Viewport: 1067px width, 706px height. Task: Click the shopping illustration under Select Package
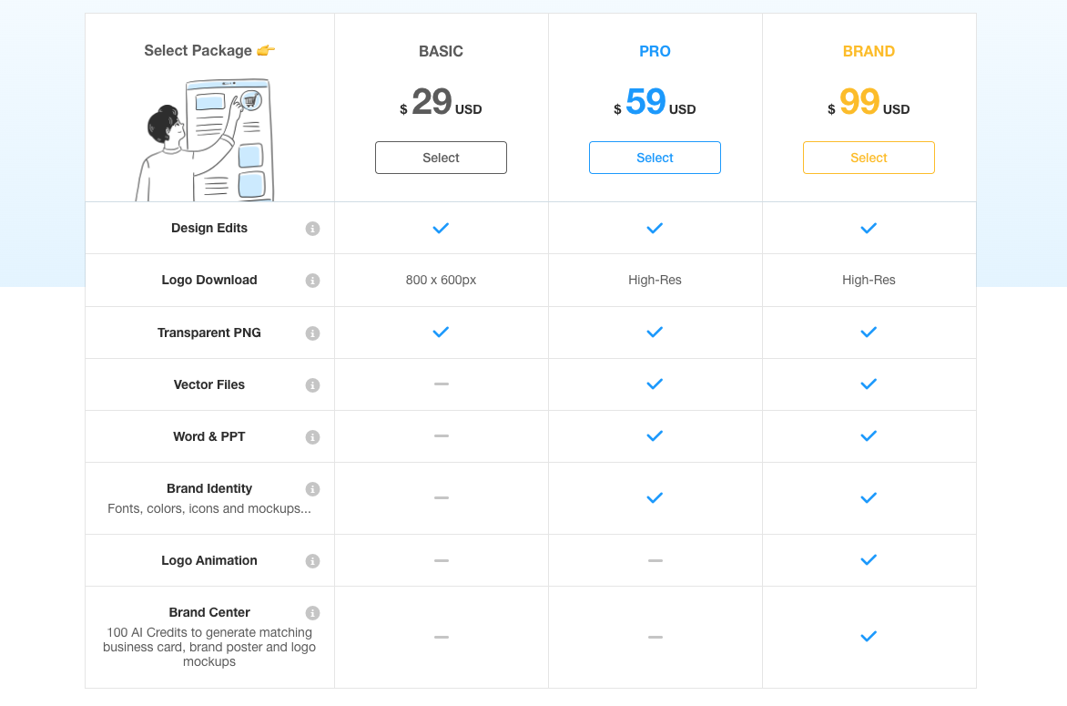click(206, 140)
